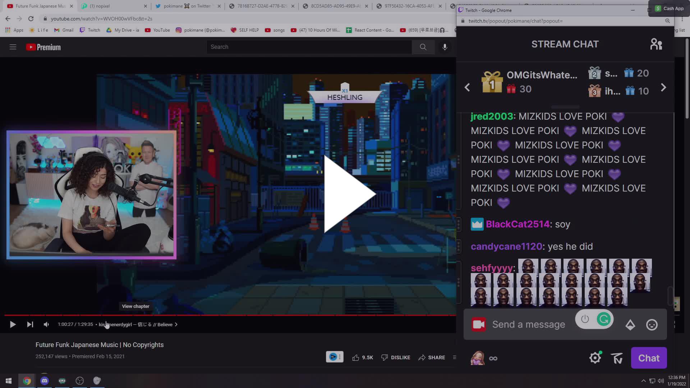Open the Gmail bookmark
Screen dimensions: 690x388
coord(64,30)
